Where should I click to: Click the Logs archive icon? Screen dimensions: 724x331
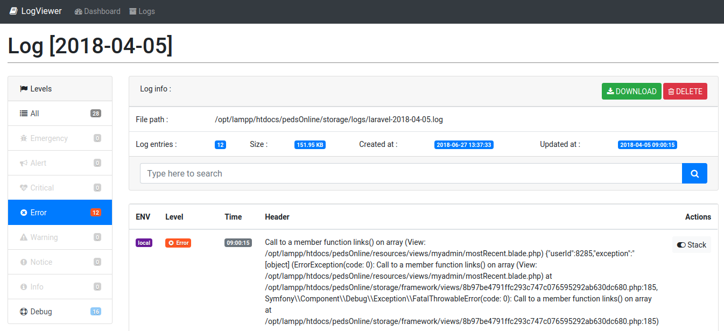pos(133,11)
